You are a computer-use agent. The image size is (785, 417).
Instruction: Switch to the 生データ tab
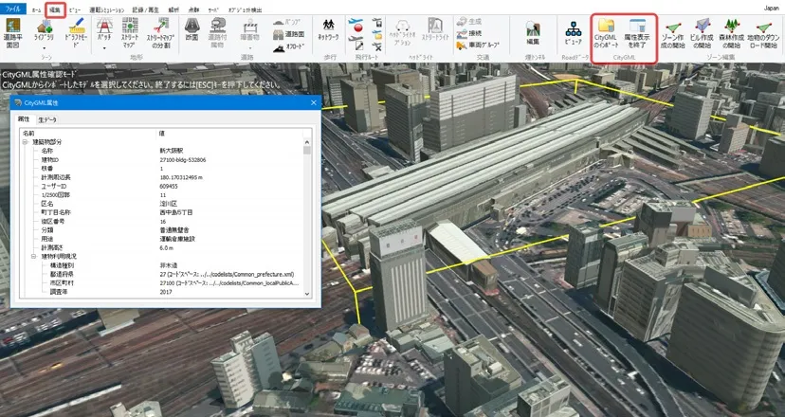click(47, 119)
